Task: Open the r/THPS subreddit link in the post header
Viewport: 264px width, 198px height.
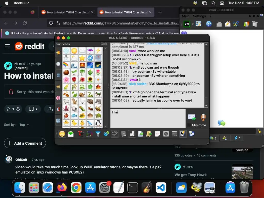Action: point(20,64)
